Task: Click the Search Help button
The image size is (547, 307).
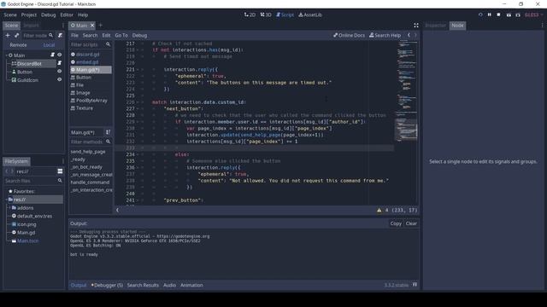Action: point(385,35)
